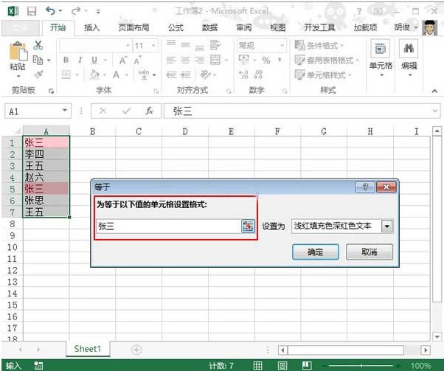The width and height of the screenshot is (444, 371).
Task: Open the font size dropdown showing 11
Action: pos(153,45)
